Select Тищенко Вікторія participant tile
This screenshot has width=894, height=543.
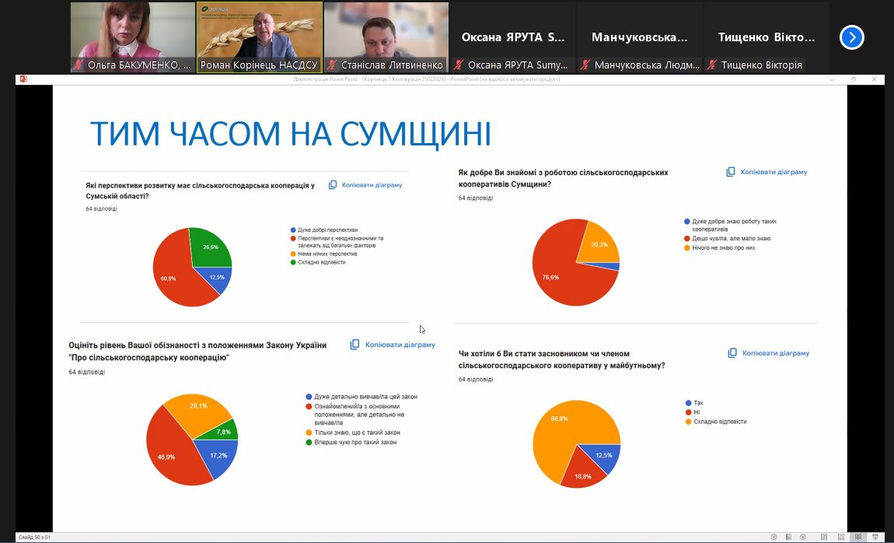tap(766, 37)
